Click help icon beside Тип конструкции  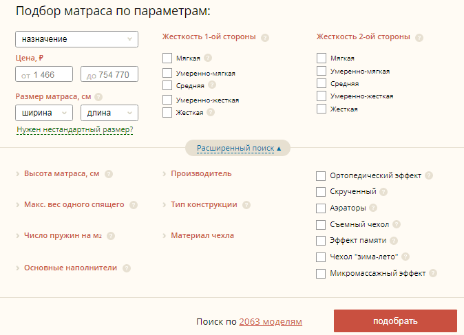(246, 205)
